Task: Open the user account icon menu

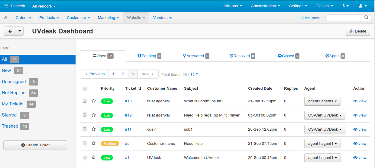Action: coord(363,6)
